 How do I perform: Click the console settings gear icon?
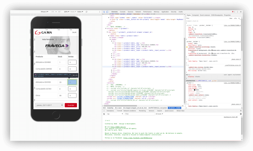pyautogui.click(x=241, y=114)
